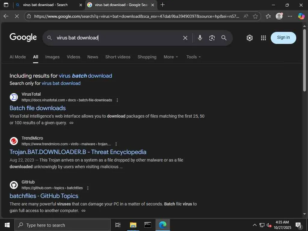The image size is (308, 231).
Task: Open the command prompt taskbar icon
Action: click(x=148, y=225)
